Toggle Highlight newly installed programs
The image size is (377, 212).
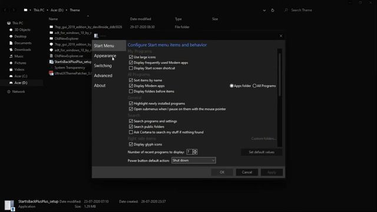click(131, 104)
